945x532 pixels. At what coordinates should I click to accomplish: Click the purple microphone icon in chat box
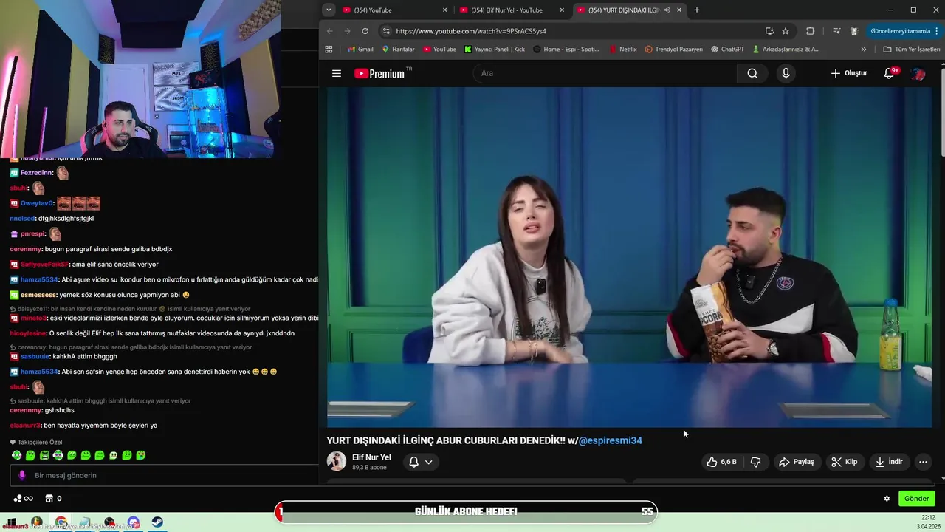22,475
